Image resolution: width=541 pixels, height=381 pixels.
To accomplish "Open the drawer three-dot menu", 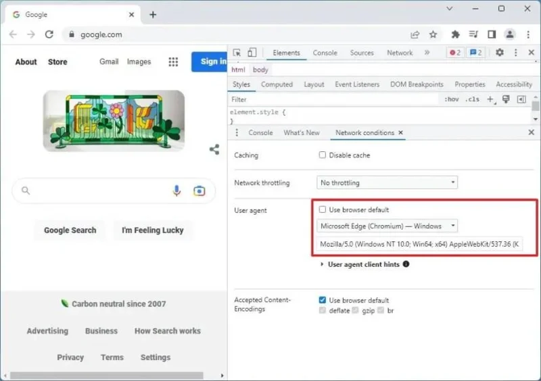I will (x=237, y=133).
